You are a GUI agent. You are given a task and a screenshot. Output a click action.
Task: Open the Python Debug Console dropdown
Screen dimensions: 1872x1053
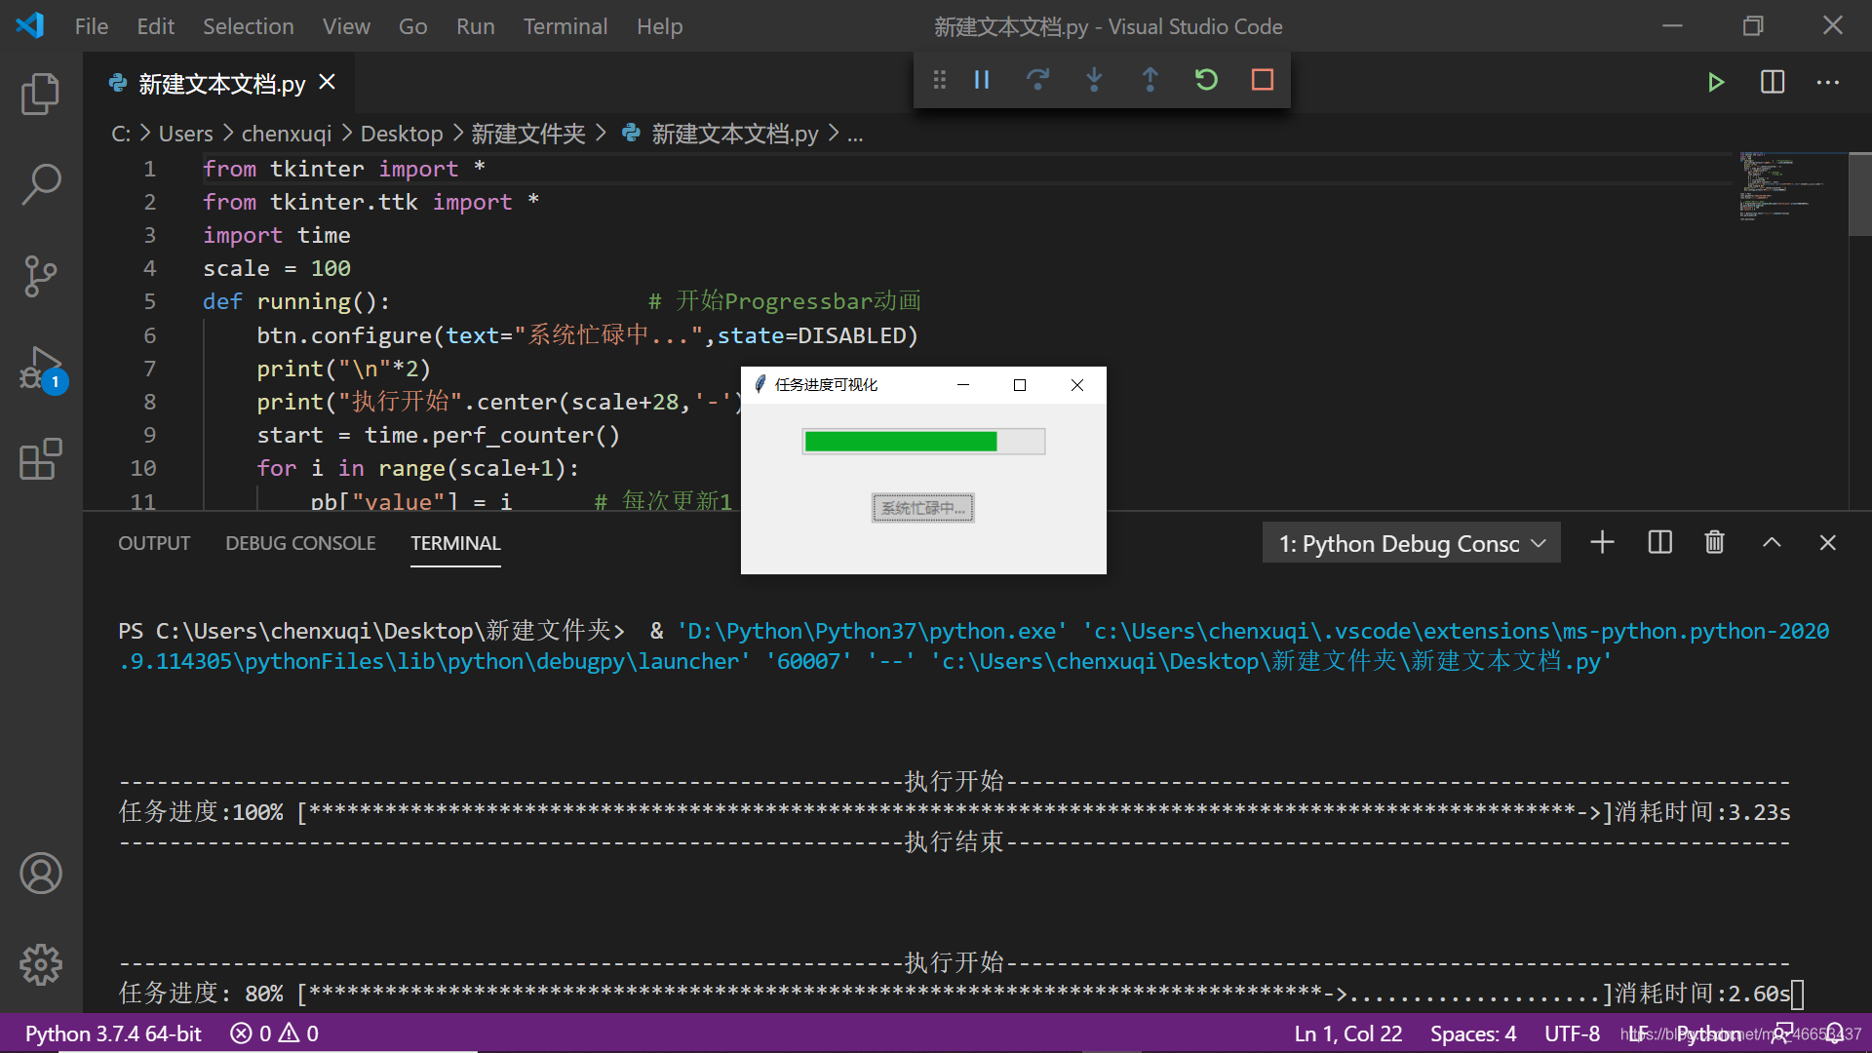(1411, 543)
